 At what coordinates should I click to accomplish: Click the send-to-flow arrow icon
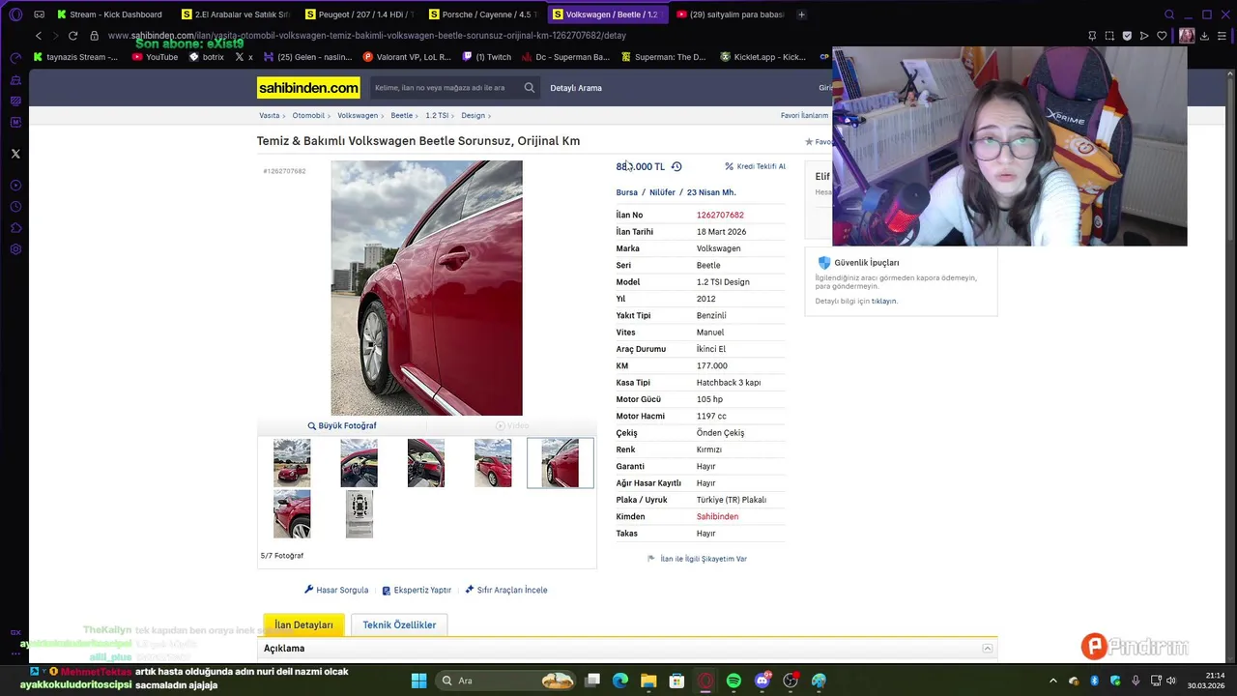click(1144, 36)
